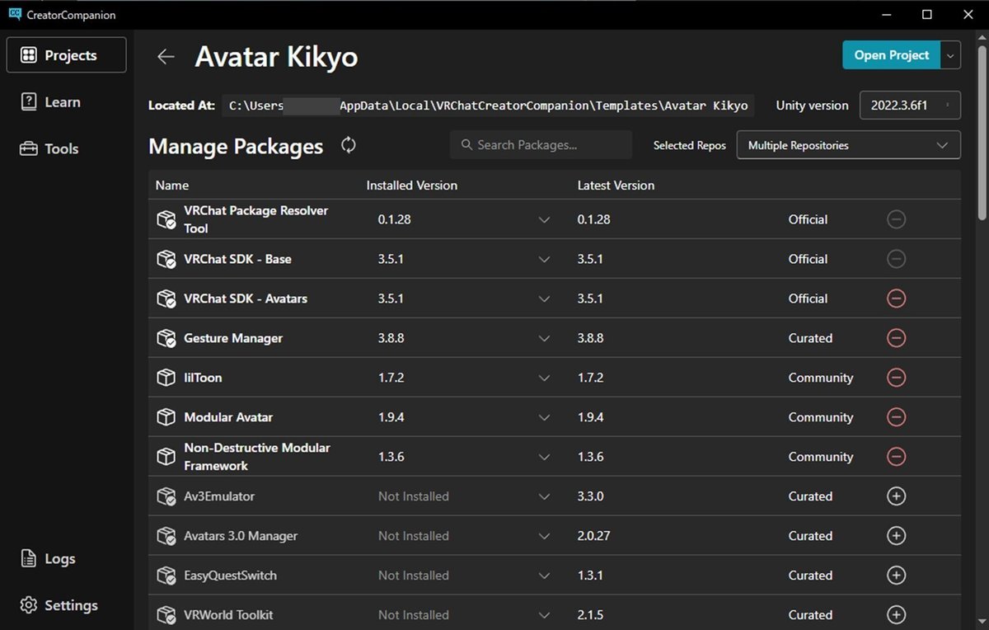Click the Non-Destructive Modular Framework name

(257, 457)
